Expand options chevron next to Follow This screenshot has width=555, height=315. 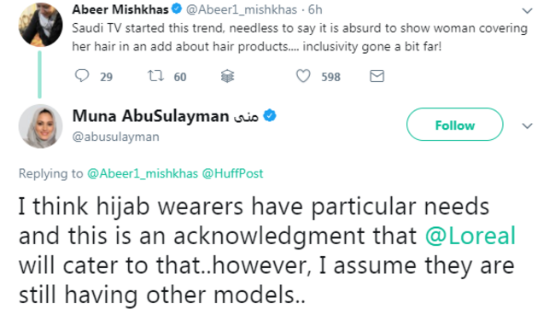coord(527,125)
